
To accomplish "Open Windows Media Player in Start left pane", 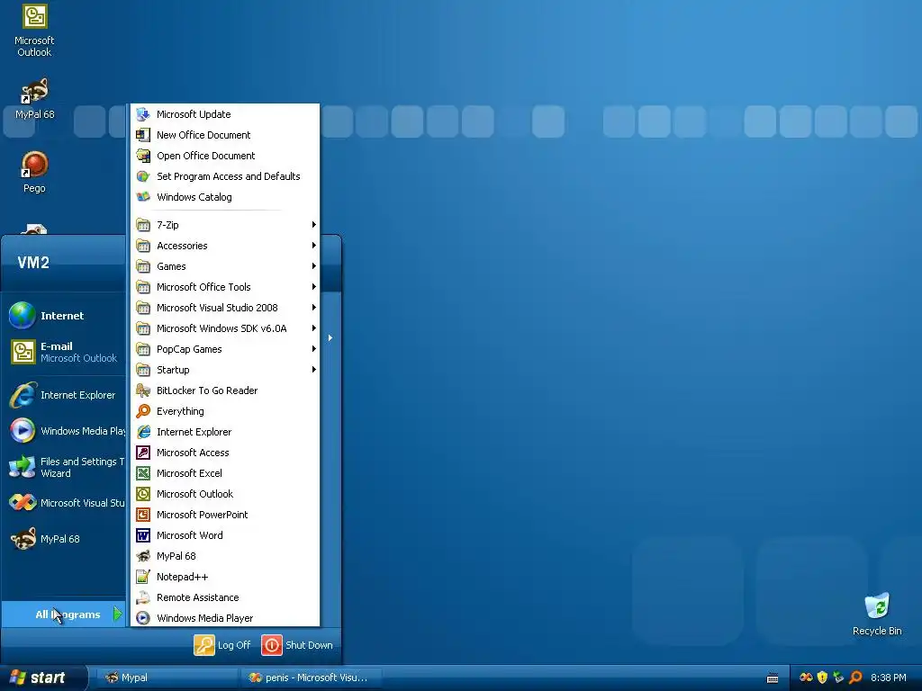I will (x=64, y=431).
